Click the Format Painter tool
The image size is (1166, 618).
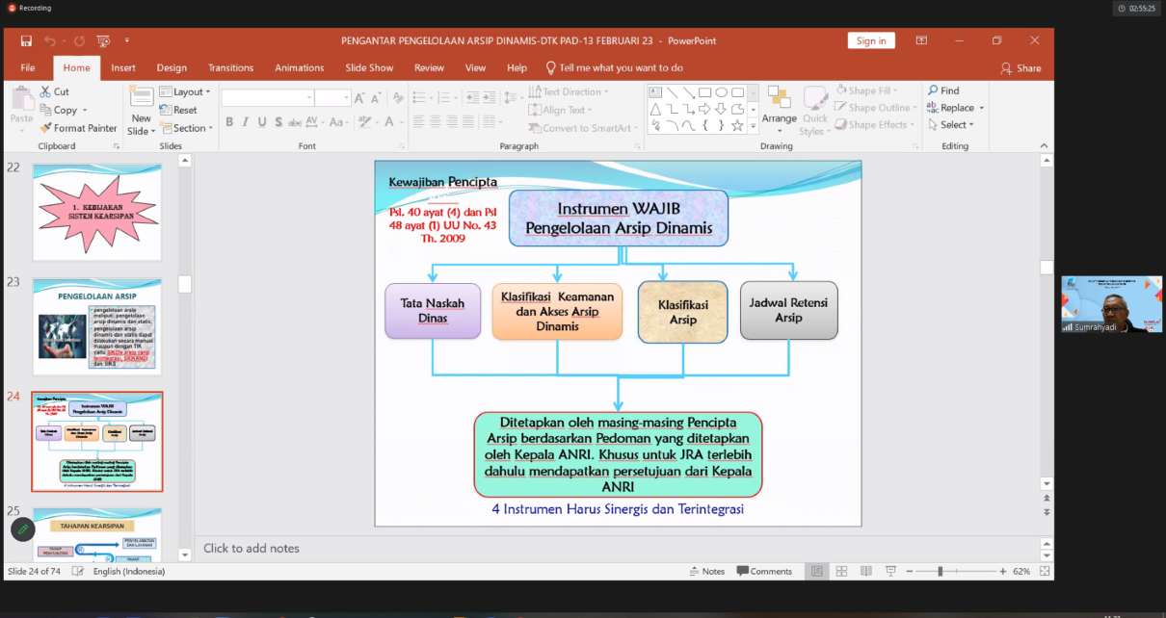[78, 128]
